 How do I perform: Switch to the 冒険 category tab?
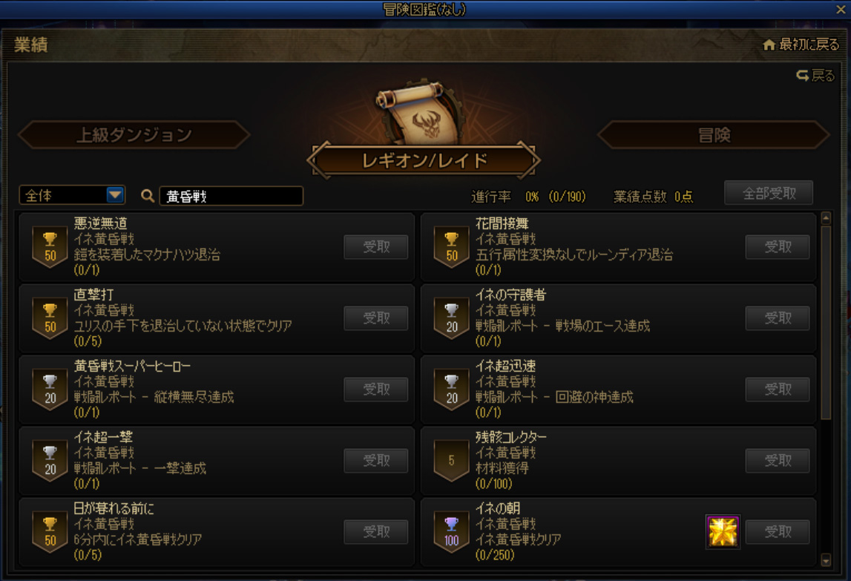click(x=714, y=135)
